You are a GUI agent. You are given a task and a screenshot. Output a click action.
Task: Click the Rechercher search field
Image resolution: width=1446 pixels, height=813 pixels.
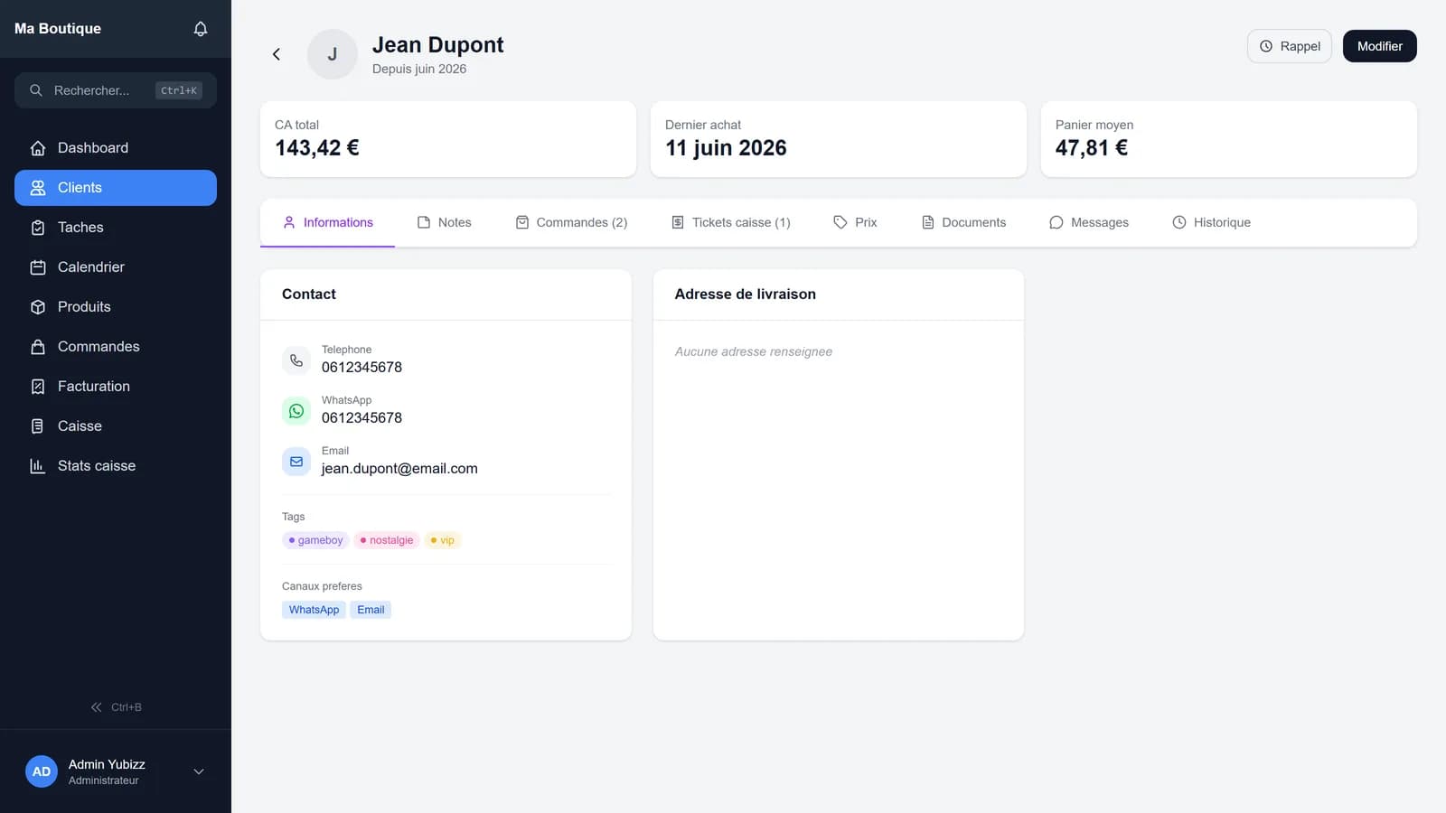116,90
